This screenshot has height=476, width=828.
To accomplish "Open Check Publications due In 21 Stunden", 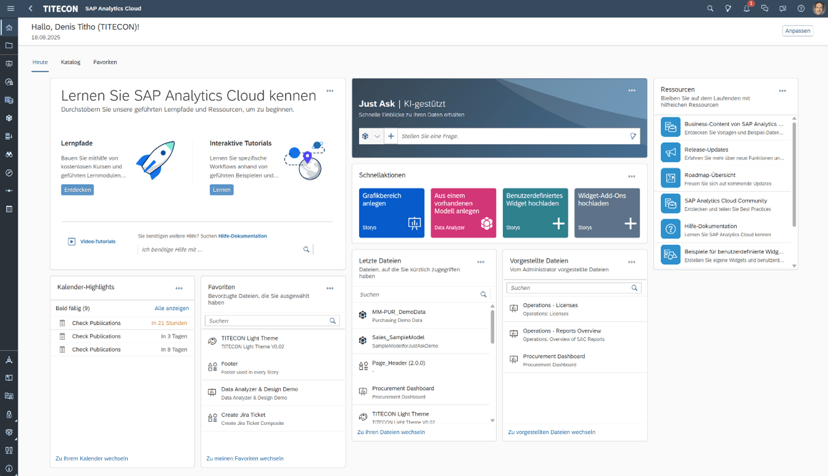I will 122,323.
